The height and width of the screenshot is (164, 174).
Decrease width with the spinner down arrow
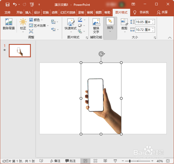coord(153,31)
